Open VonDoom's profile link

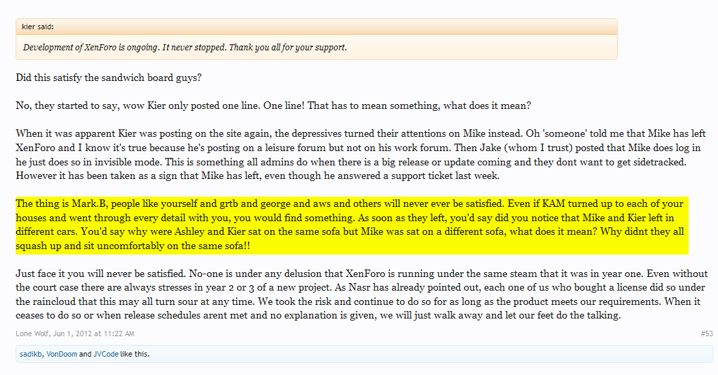click(x=61, y=354)
